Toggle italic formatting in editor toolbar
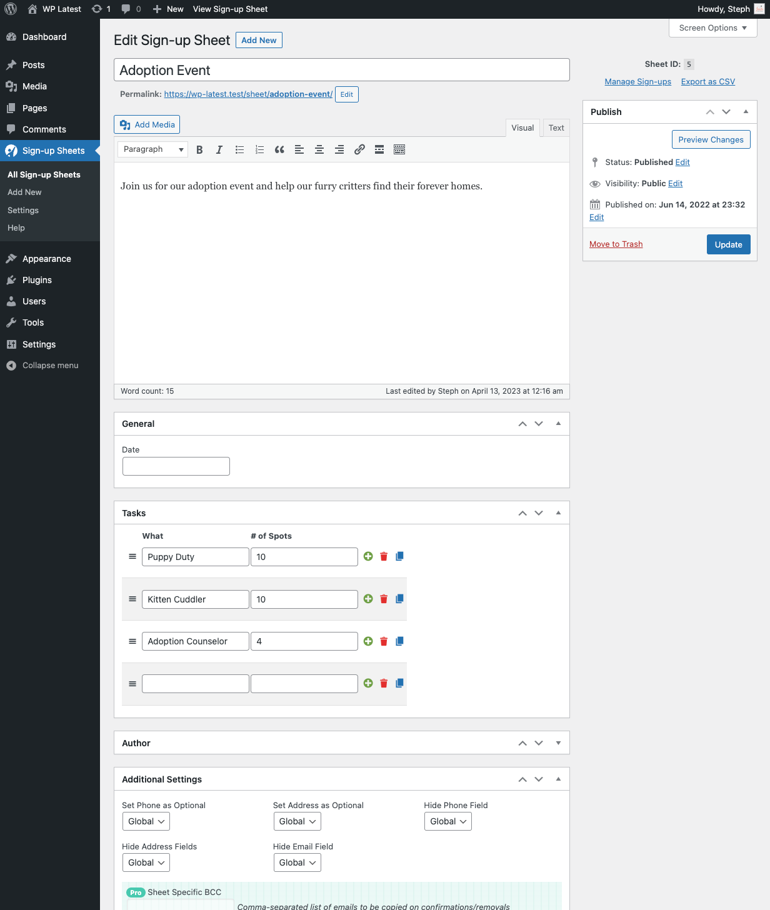The height and width of the screenshot is (910, 770). tap(219, 149)
